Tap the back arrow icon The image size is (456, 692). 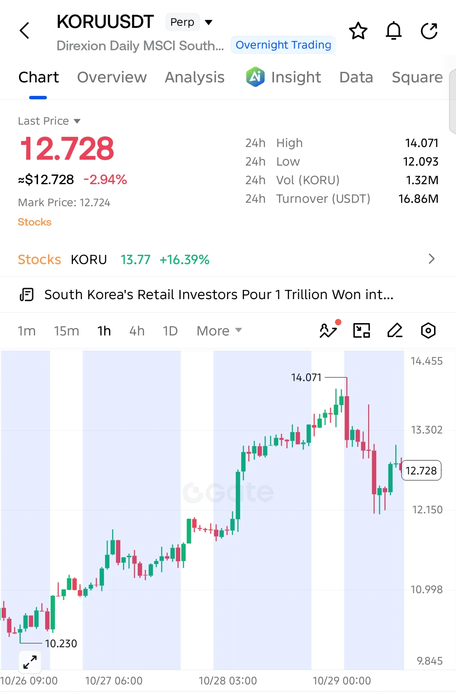pos(25,30)
